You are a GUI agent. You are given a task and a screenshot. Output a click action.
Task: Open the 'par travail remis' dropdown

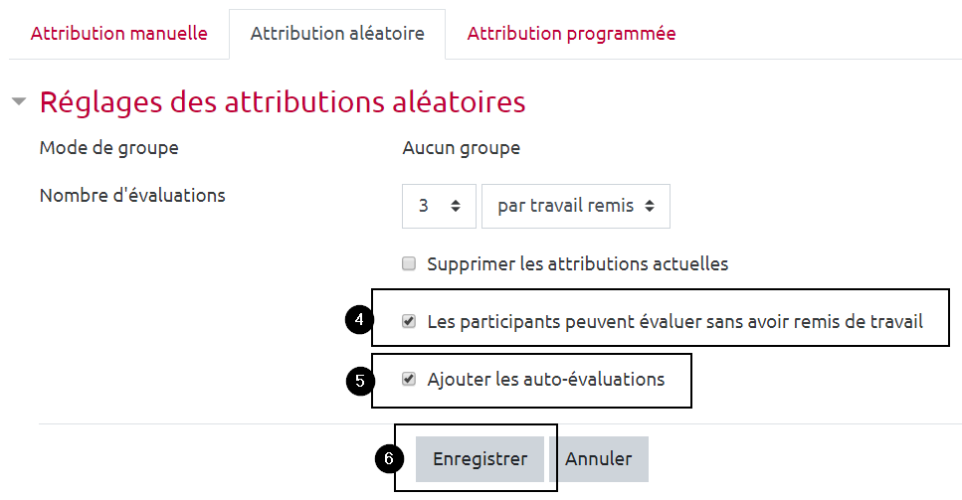(x=576, y=207)
